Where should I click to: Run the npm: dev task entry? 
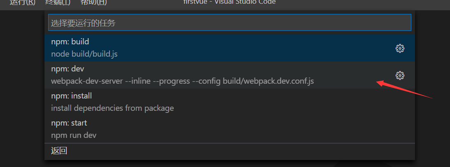pos(230,75)
